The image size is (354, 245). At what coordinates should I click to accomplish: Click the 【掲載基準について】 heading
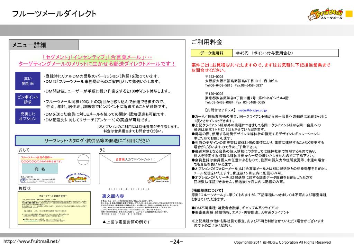coord(208,190)
